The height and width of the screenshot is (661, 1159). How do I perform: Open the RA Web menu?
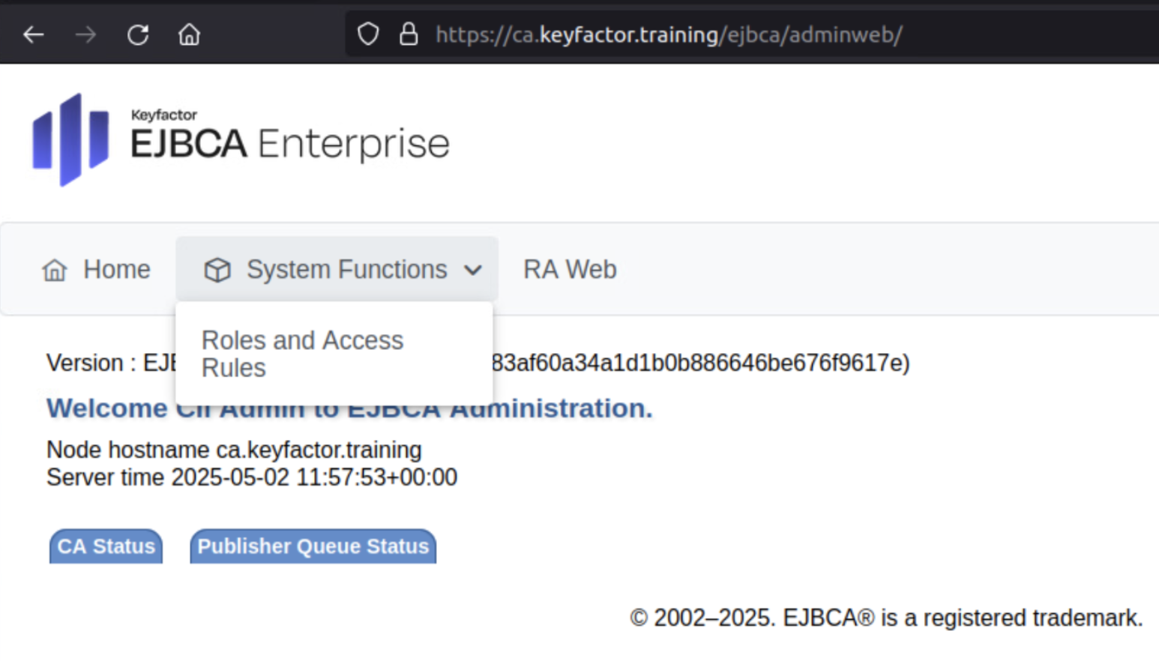[x=569, y=269]
